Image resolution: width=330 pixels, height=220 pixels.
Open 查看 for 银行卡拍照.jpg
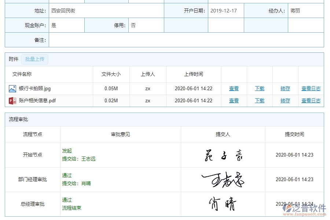tap(234, 88)
